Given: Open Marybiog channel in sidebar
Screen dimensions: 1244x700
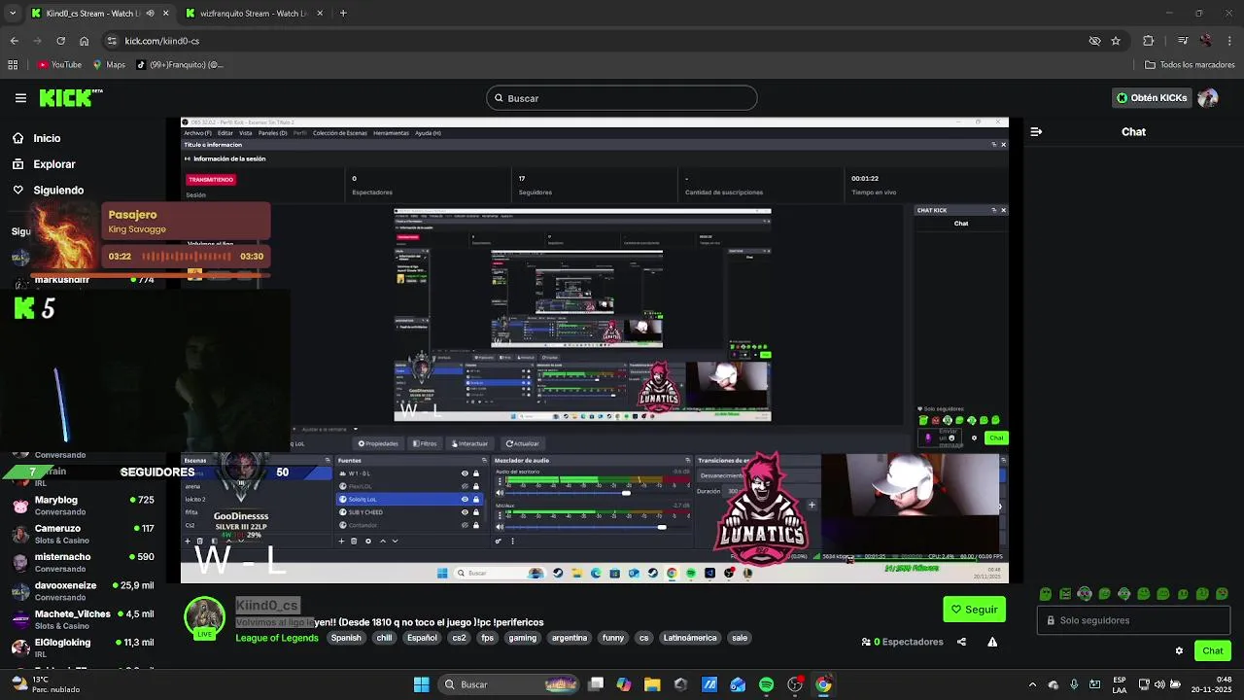Looking at the screenshot, I should (x=84, y=506).
